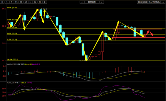Select the 日 daily chart period

[x=30, y=2]
